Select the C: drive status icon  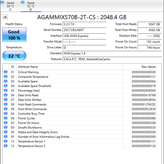pyautogui.click(x=2, y=2)
